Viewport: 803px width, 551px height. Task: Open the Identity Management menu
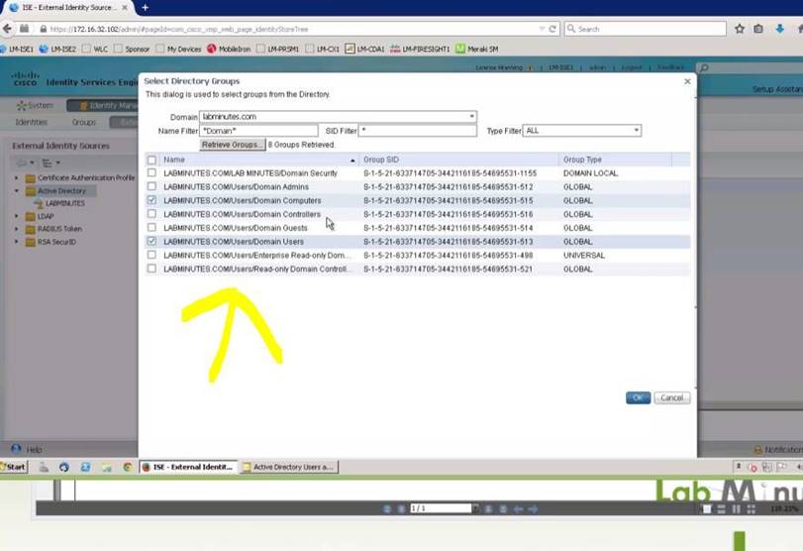point(102,106)
